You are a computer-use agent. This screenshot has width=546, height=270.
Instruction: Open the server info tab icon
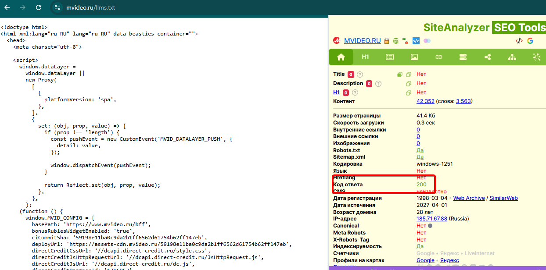click(463, 57)
